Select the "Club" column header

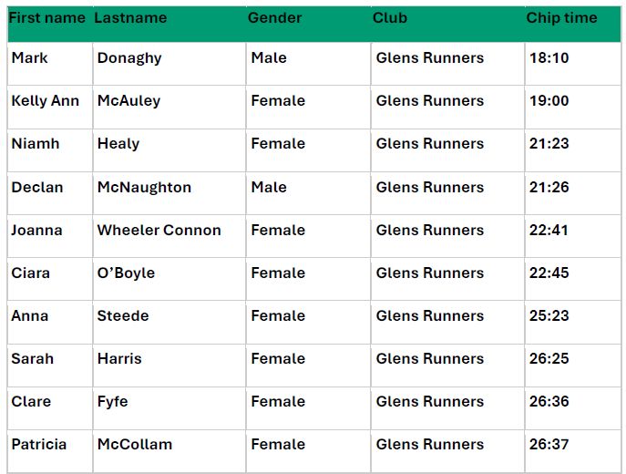(390, 18)
